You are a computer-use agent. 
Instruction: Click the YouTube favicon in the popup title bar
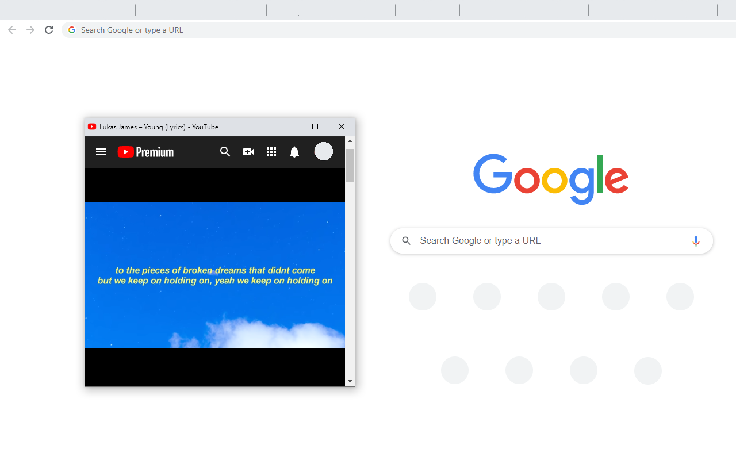pos(92,126)
